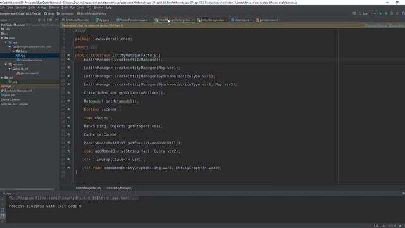Screen dimensions: 405x228
Task: Click the stop button in the run toolbar
Action: [x=397, y=13]
